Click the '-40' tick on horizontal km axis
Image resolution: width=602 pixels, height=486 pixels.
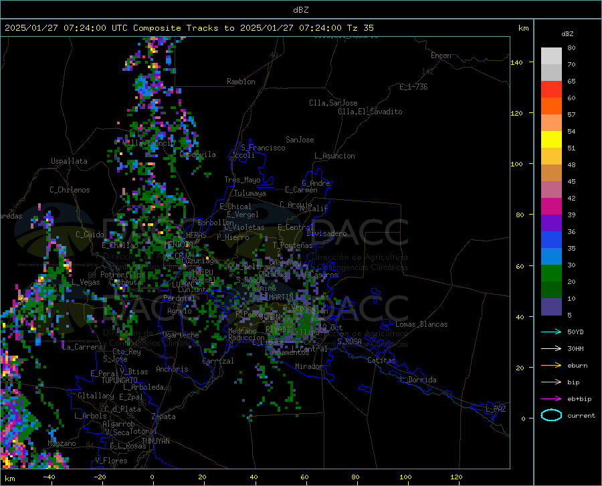(49, 477)
